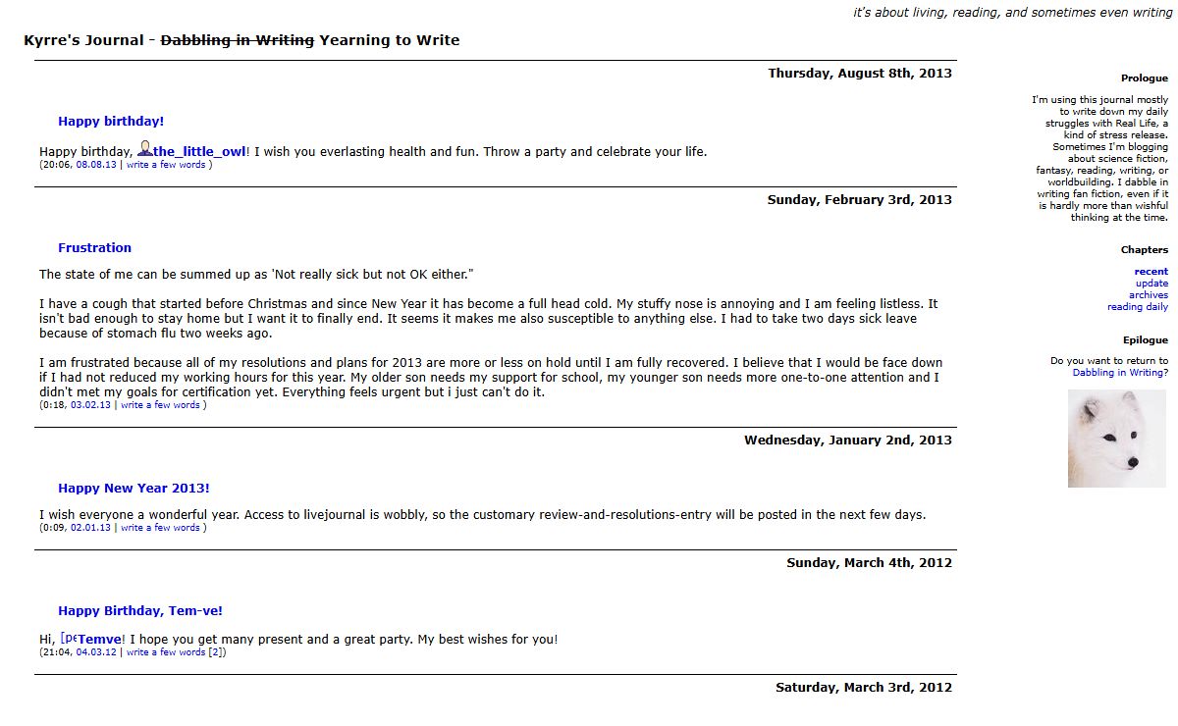Open comments 'write a few words [2]'
This screenshot has width=1178, height=726.
[x=175, y=652]
